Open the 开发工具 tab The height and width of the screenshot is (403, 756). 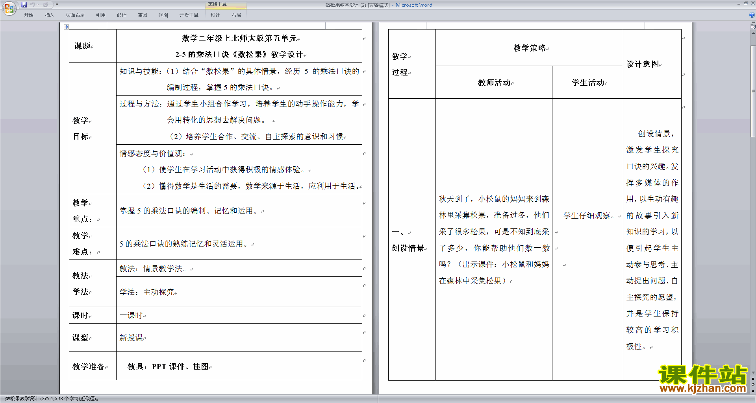189,15
